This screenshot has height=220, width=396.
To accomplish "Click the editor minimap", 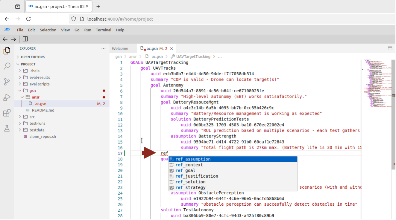I will (x=377, y=84).
